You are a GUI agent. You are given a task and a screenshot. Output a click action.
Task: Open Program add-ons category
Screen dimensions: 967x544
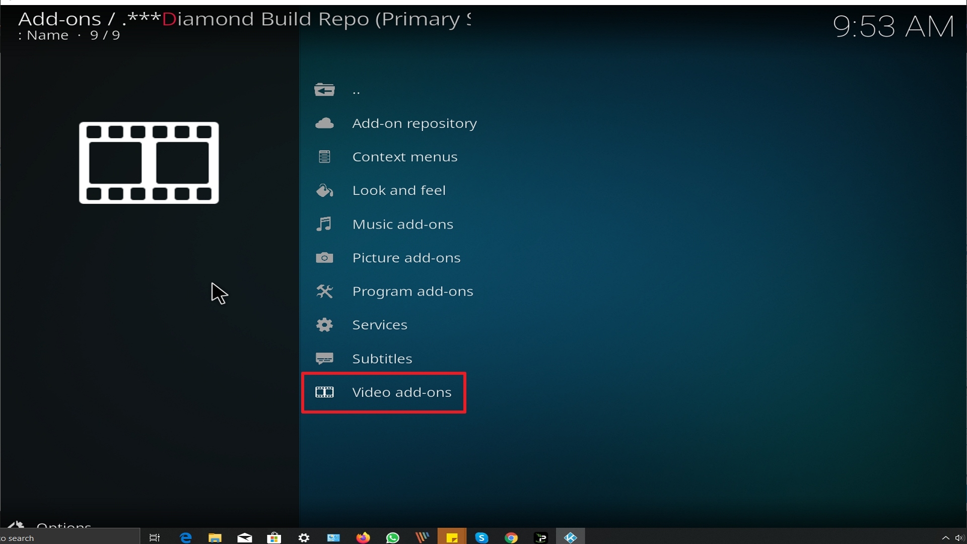pyautogui.click(x=412, y=292)
